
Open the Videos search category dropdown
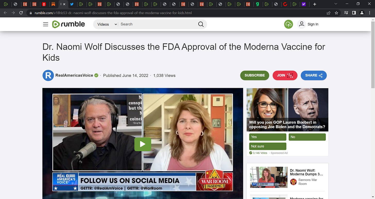(x=107, y=24)
